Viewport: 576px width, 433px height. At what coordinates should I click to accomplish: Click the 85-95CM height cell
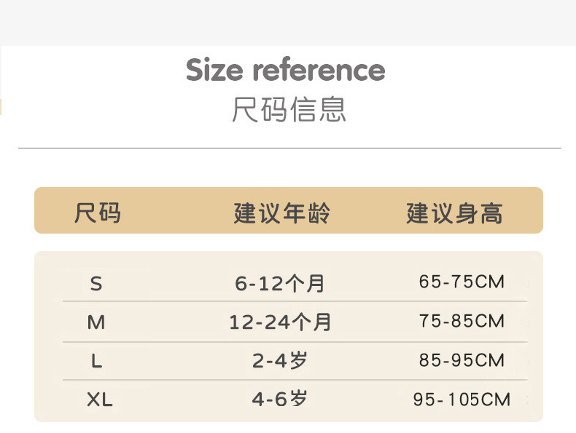coord(462,360)
